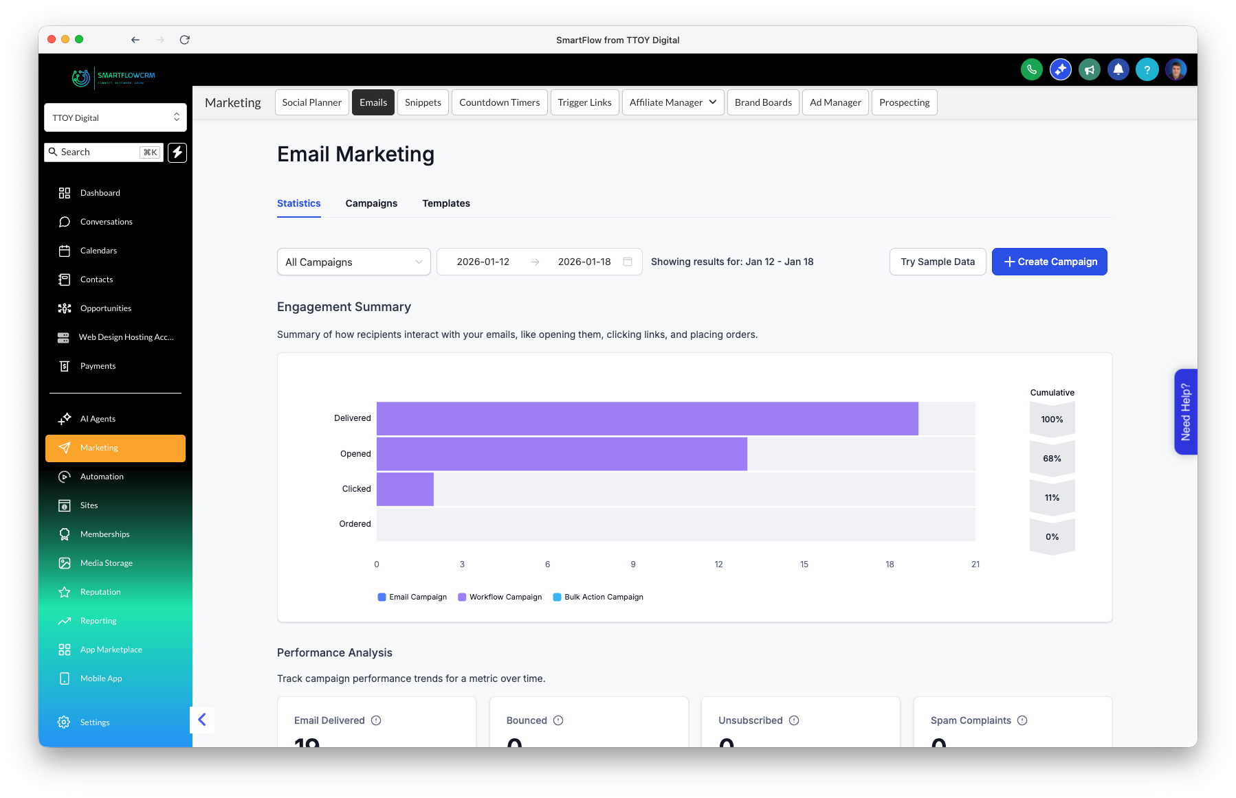The height and width of the screenshot is (798, 1236).
Task: Toggle the Workflow Campaign legend item
Action: pos(500,597)
